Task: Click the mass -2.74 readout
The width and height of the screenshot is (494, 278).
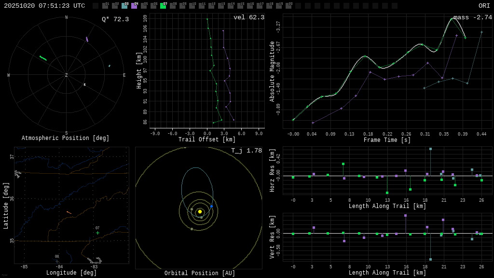Action: (x=472, y=17)
